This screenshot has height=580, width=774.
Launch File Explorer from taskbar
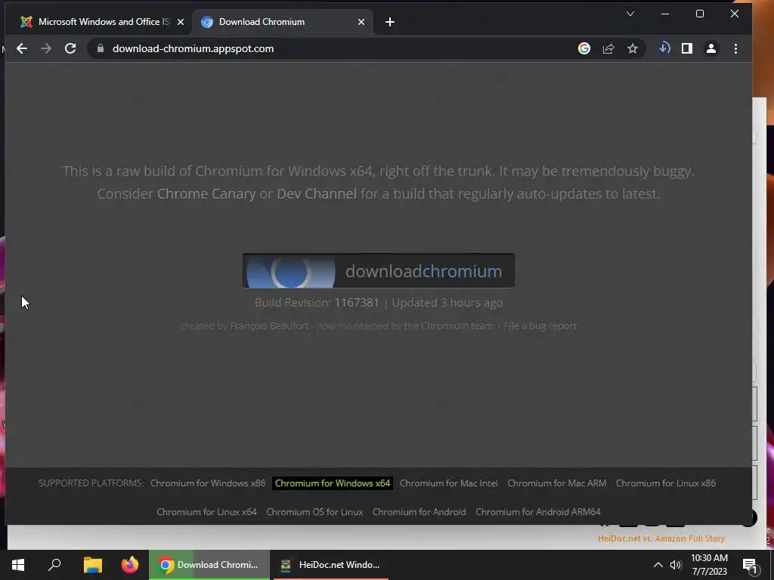[92, 565]
